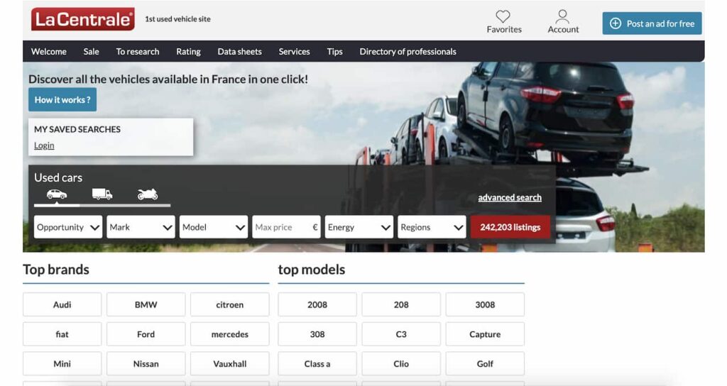The height and width of the screenshot is (386, 727).
Task: Select the truck vehicle type icon
Action: click(x=102, y=194)
